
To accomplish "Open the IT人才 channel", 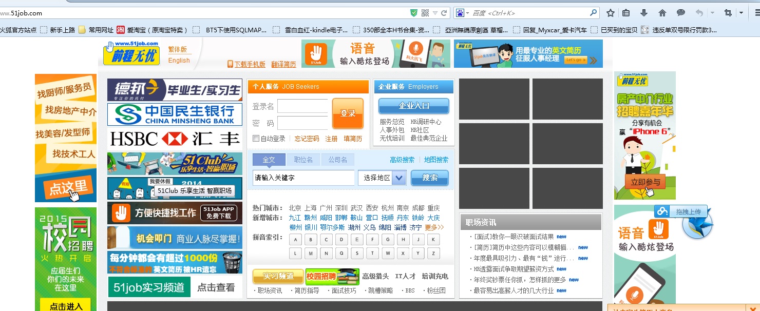I will [x=405, y=276].
